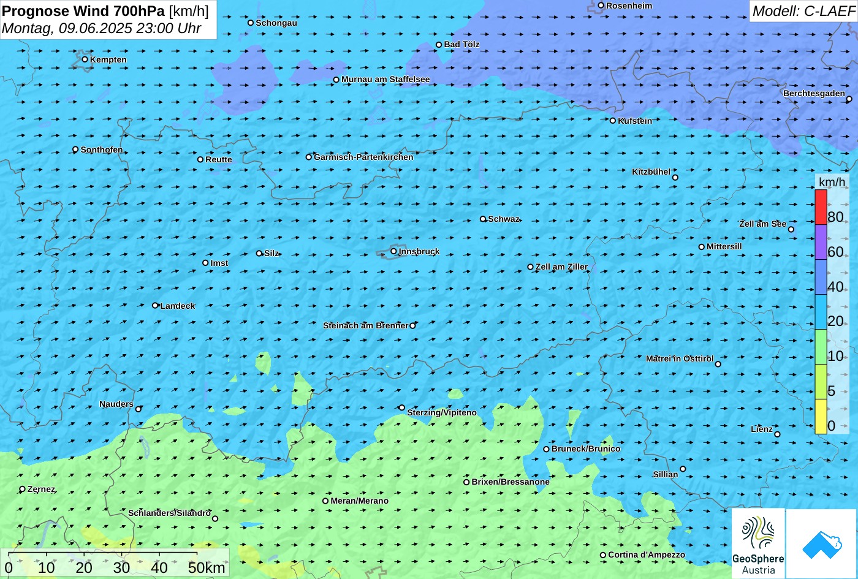Click the 'Mittersill' map label
The height and width of the screenshot is (579, 858).
[x=724, y=246]
